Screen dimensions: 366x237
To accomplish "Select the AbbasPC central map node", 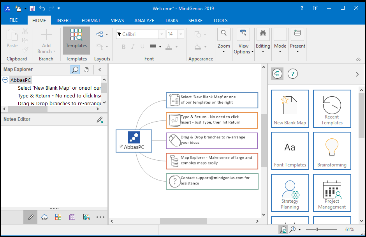I will (134, 141).
